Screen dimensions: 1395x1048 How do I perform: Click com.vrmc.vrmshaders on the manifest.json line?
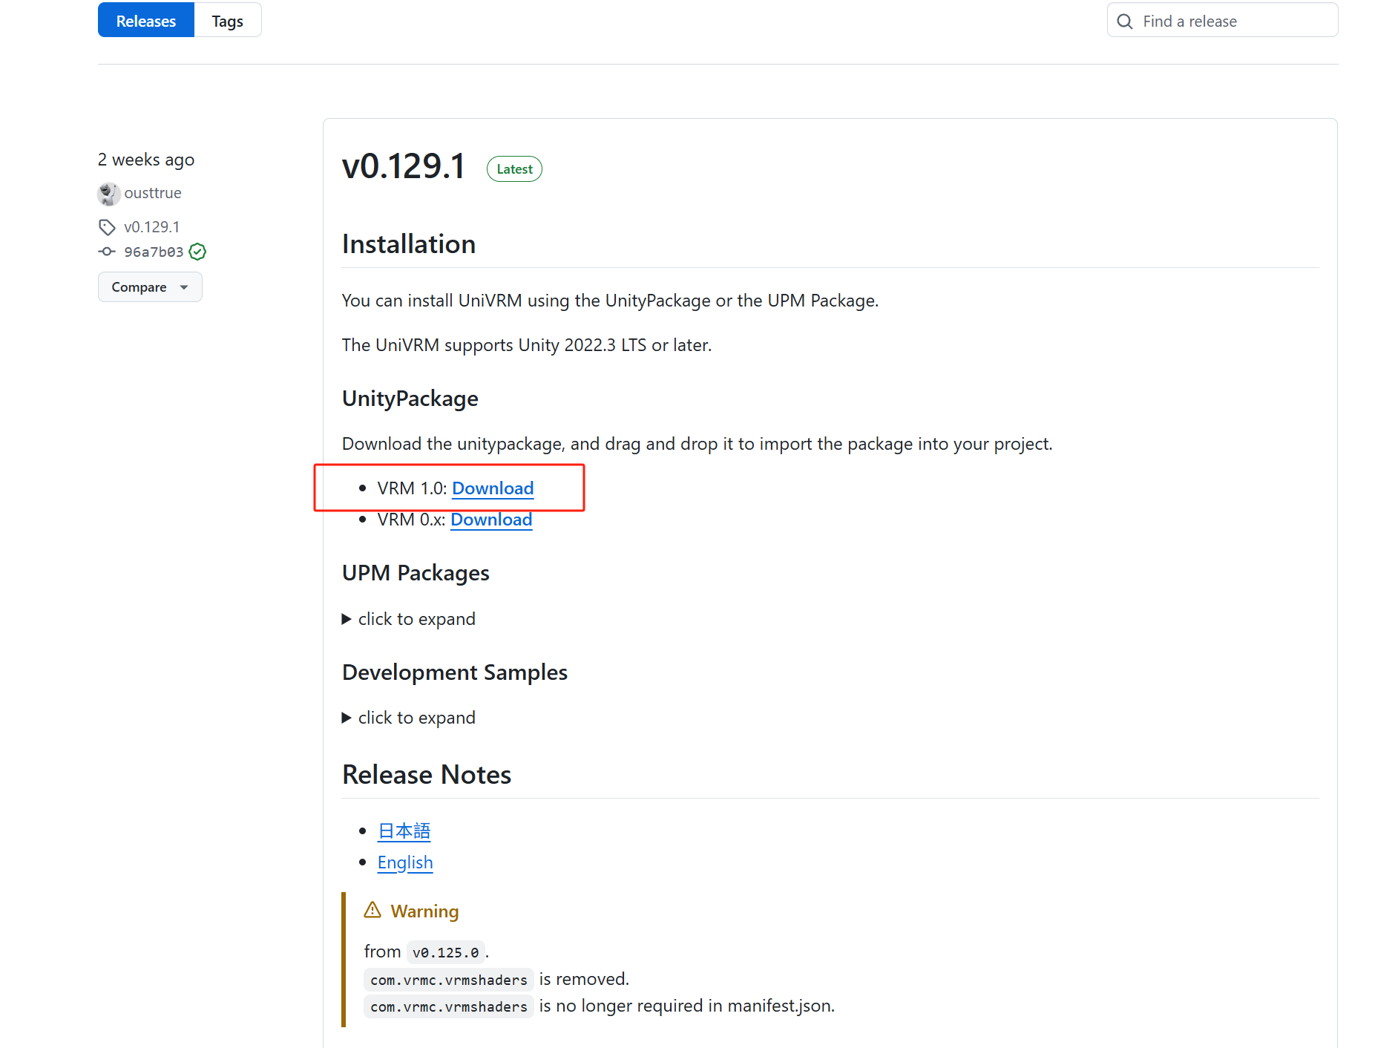[449, 1006]
